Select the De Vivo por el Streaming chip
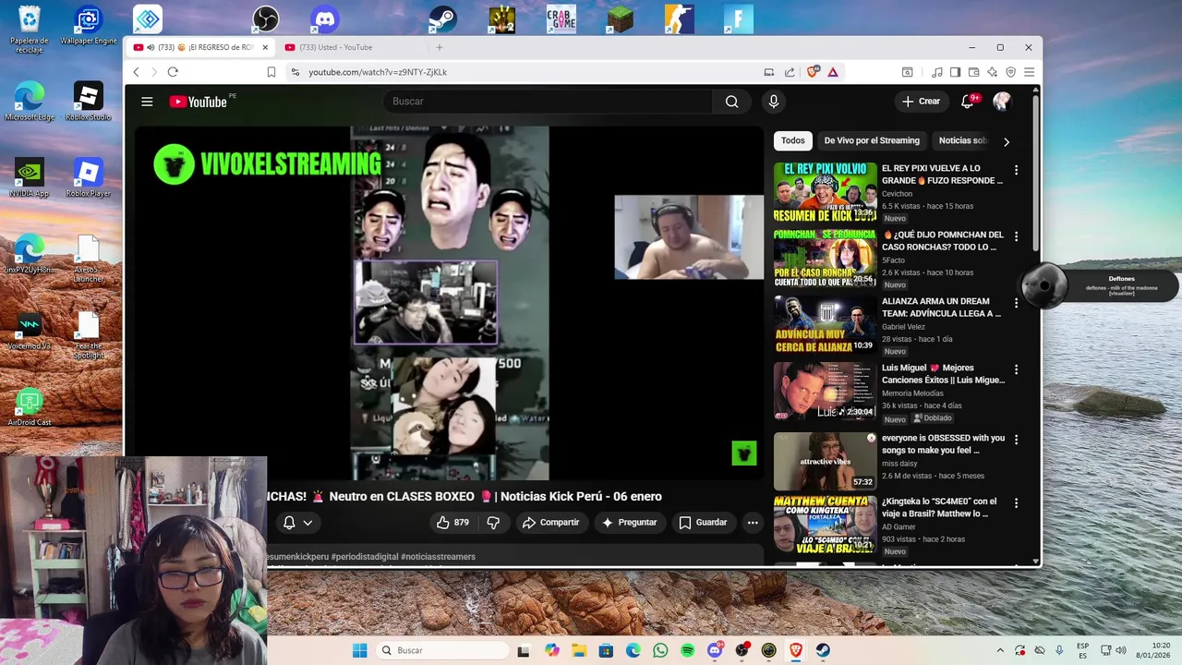The height and width of the screenshot is (665, 1182). coord(872,140)
